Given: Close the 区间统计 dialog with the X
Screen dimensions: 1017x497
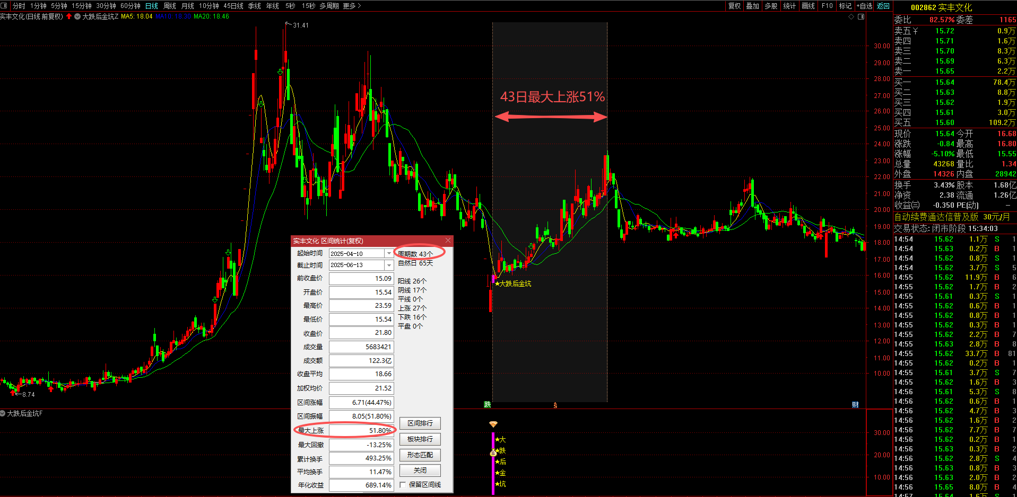Looking at the screenshot, I should (x=448, y=241).
